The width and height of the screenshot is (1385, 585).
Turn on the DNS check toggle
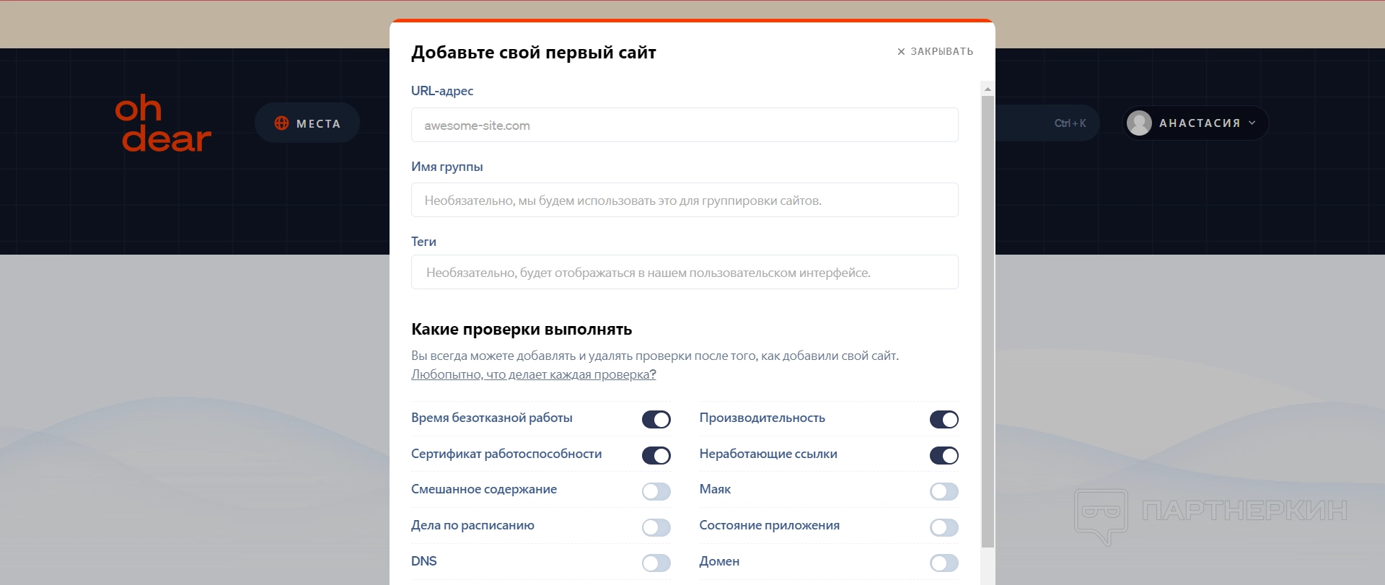(656, 563)
